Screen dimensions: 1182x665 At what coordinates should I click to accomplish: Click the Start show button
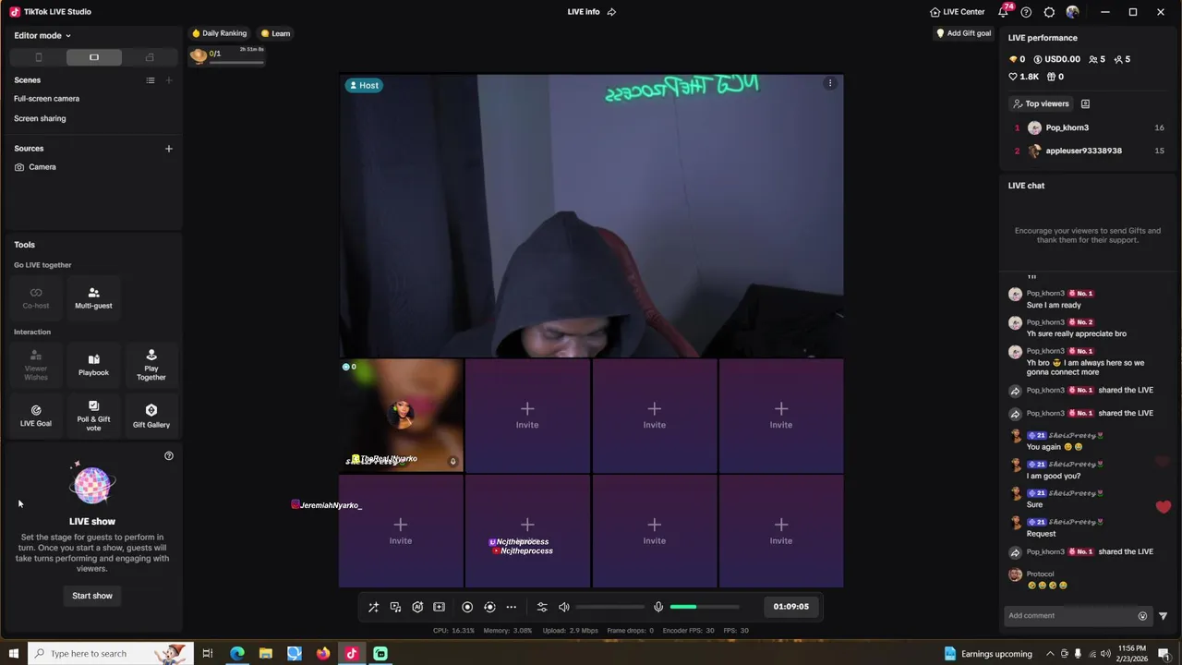(92, 596)
